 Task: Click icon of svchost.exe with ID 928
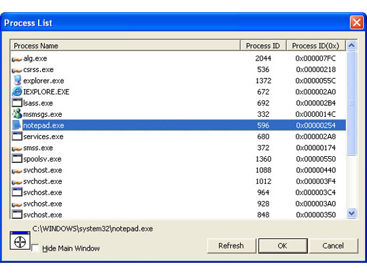17,204
